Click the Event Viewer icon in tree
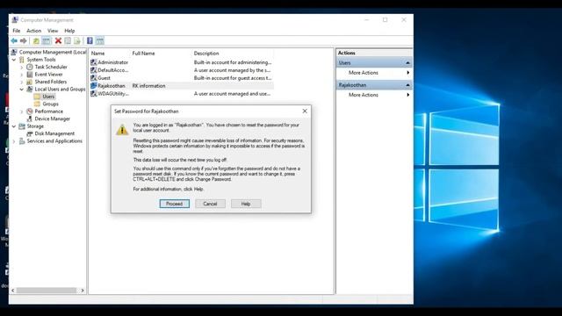The width and height of the screenshot is (562, 316). (30, 75)
